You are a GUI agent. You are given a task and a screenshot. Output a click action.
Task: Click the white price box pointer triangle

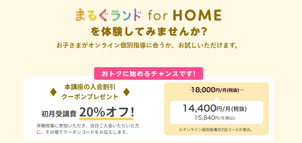coord(216,99)
